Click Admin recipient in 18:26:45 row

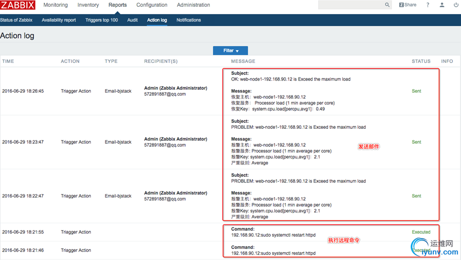pyautogui.click(x=176, y=88)
